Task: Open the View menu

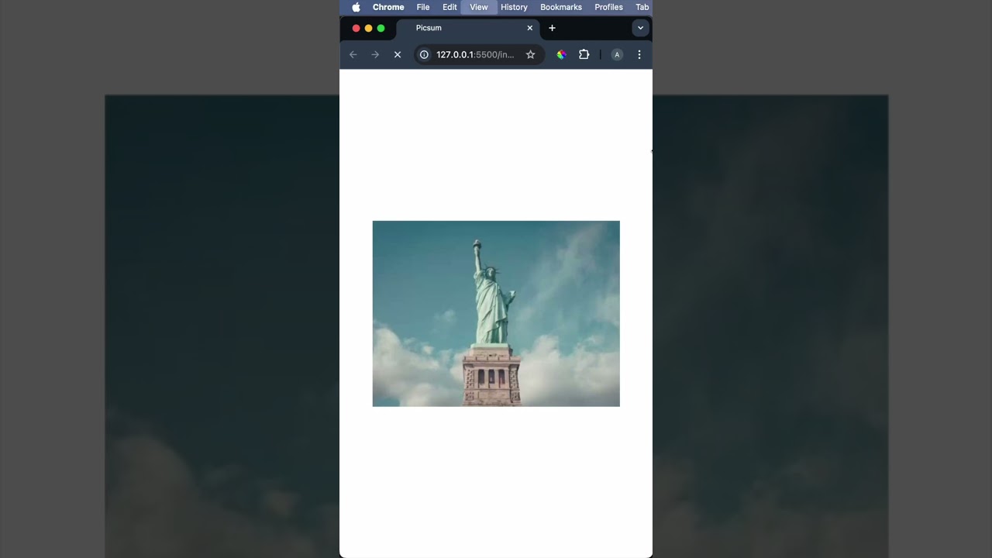Action: tap(479, 7)
